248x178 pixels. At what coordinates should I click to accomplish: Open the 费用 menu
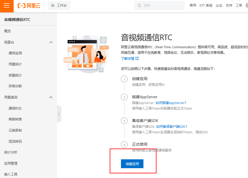click(x=193, y=5)
